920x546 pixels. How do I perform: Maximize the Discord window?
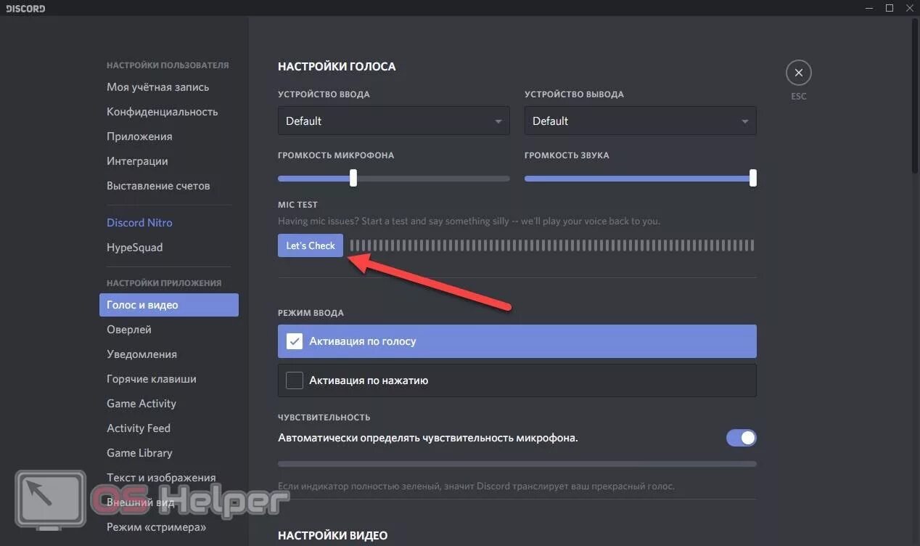(x=890, y=8)
